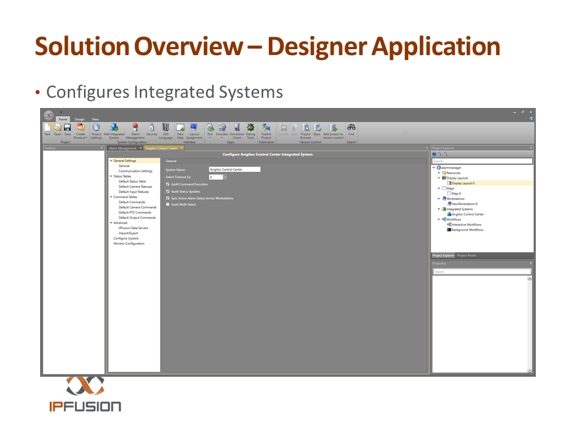Pin the Project Explorer panel
This screenshot has height=432, width=576.
click(530, 148)
